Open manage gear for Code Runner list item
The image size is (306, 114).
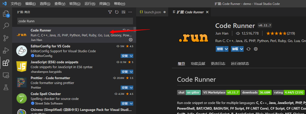(131, 40)
